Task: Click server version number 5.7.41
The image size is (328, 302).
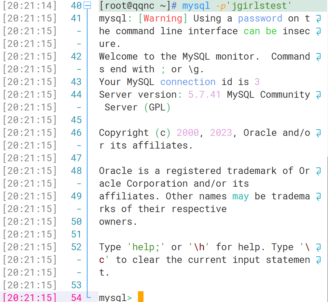Action: (204, 95)
